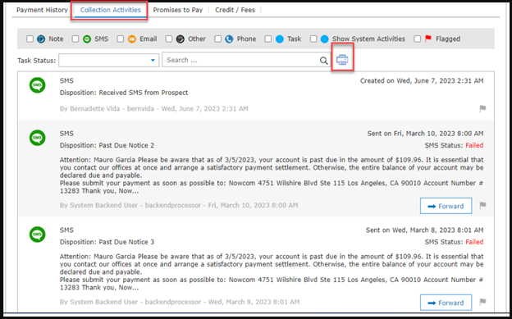
Task: Flag the March 10, 2023 SMS activity
Action: 482,205
